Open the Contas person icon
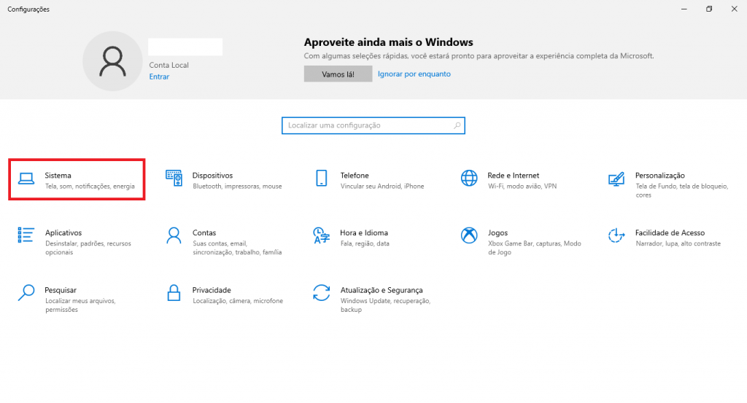The image size is (747, 403). (x=174, y=235)
